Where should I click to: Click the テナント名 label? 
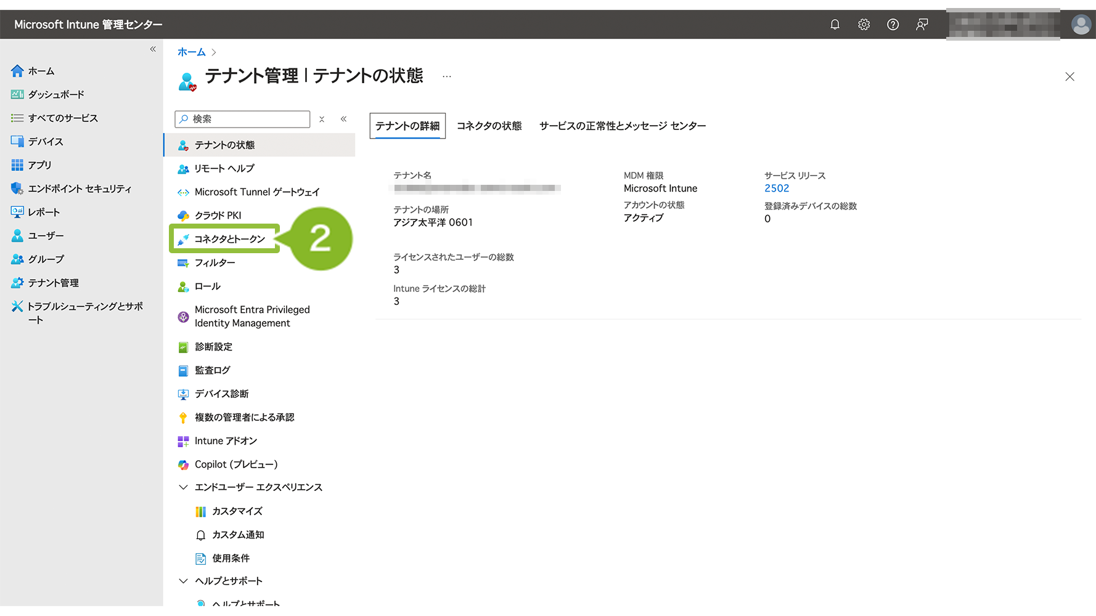tap(412, 176)
